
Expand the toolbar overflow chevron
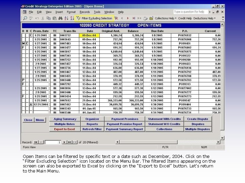point(223,18)
